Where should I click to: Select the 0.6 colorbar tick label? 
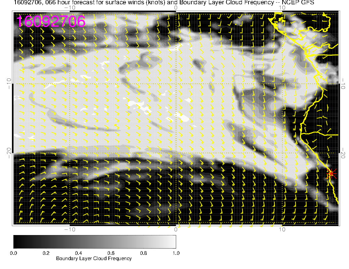coord(111,253)
